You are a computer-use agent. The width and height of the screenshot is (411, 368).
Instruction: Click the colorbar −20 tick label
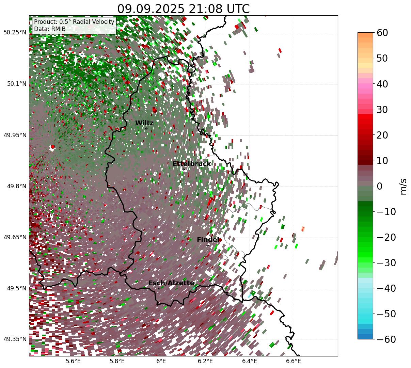[x=386, y=237]
